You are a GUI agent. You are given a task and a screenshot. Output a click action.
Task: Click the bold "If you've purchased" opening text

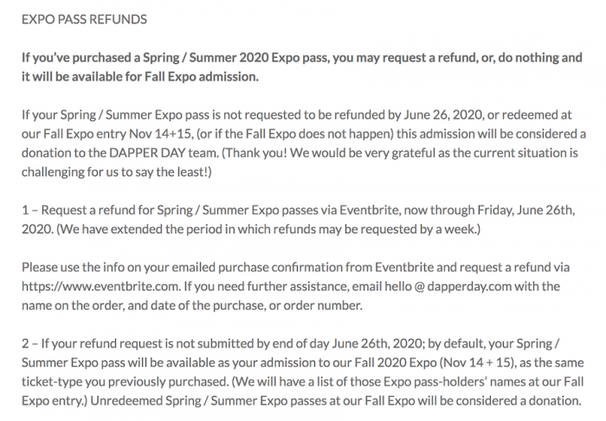click(76, 59)
